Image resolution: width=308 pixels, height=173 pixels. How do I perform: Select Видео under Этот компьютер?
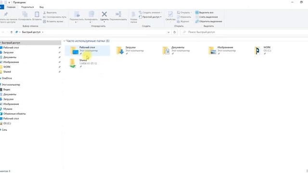pos(7,89)
